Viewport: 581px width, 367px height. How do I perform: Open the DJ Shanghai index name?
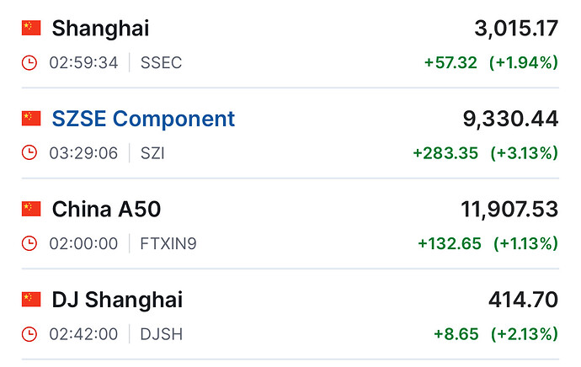pyautogui.click(x=117, y=299)
